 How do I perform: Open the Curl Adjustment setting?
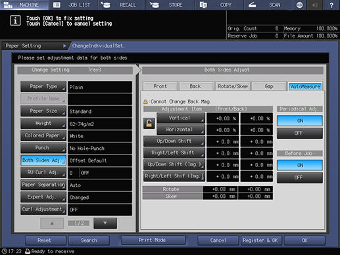pos(43,210)
